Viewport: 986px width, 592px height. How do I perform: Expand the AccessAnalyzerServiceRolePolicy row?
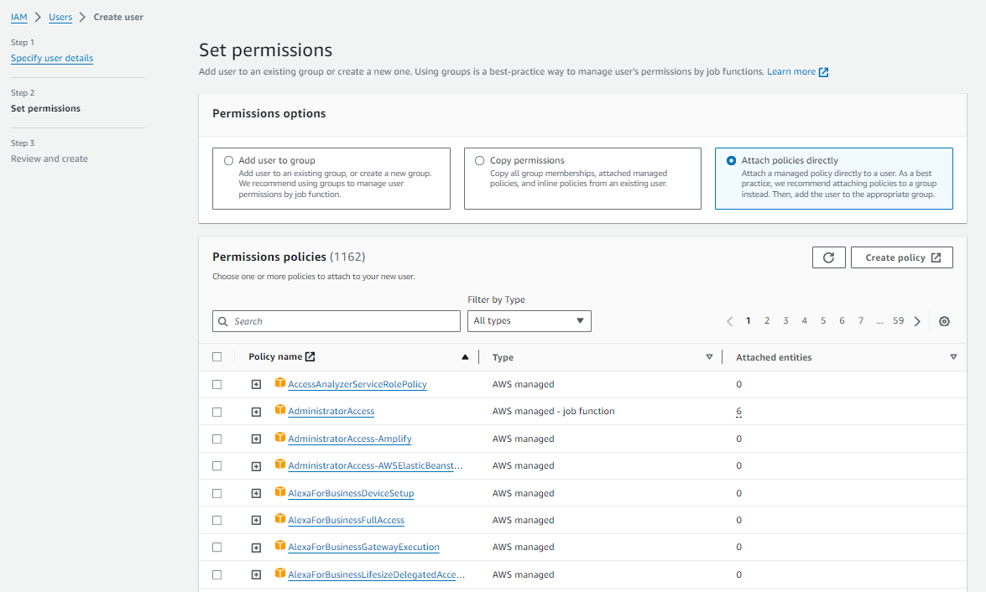pyautogui.click(x=256, y=383)
